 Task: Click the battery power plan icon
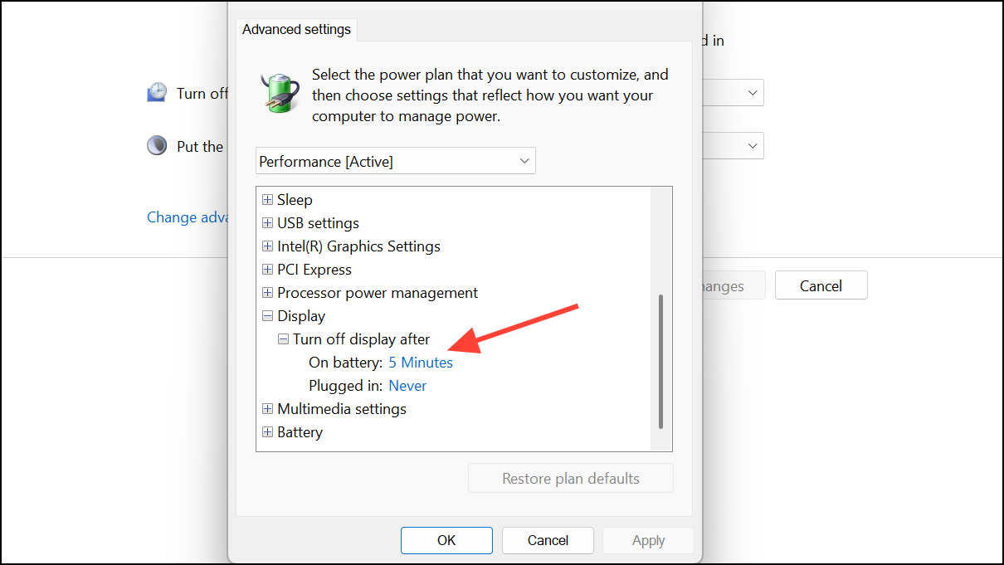click(280, 92)
